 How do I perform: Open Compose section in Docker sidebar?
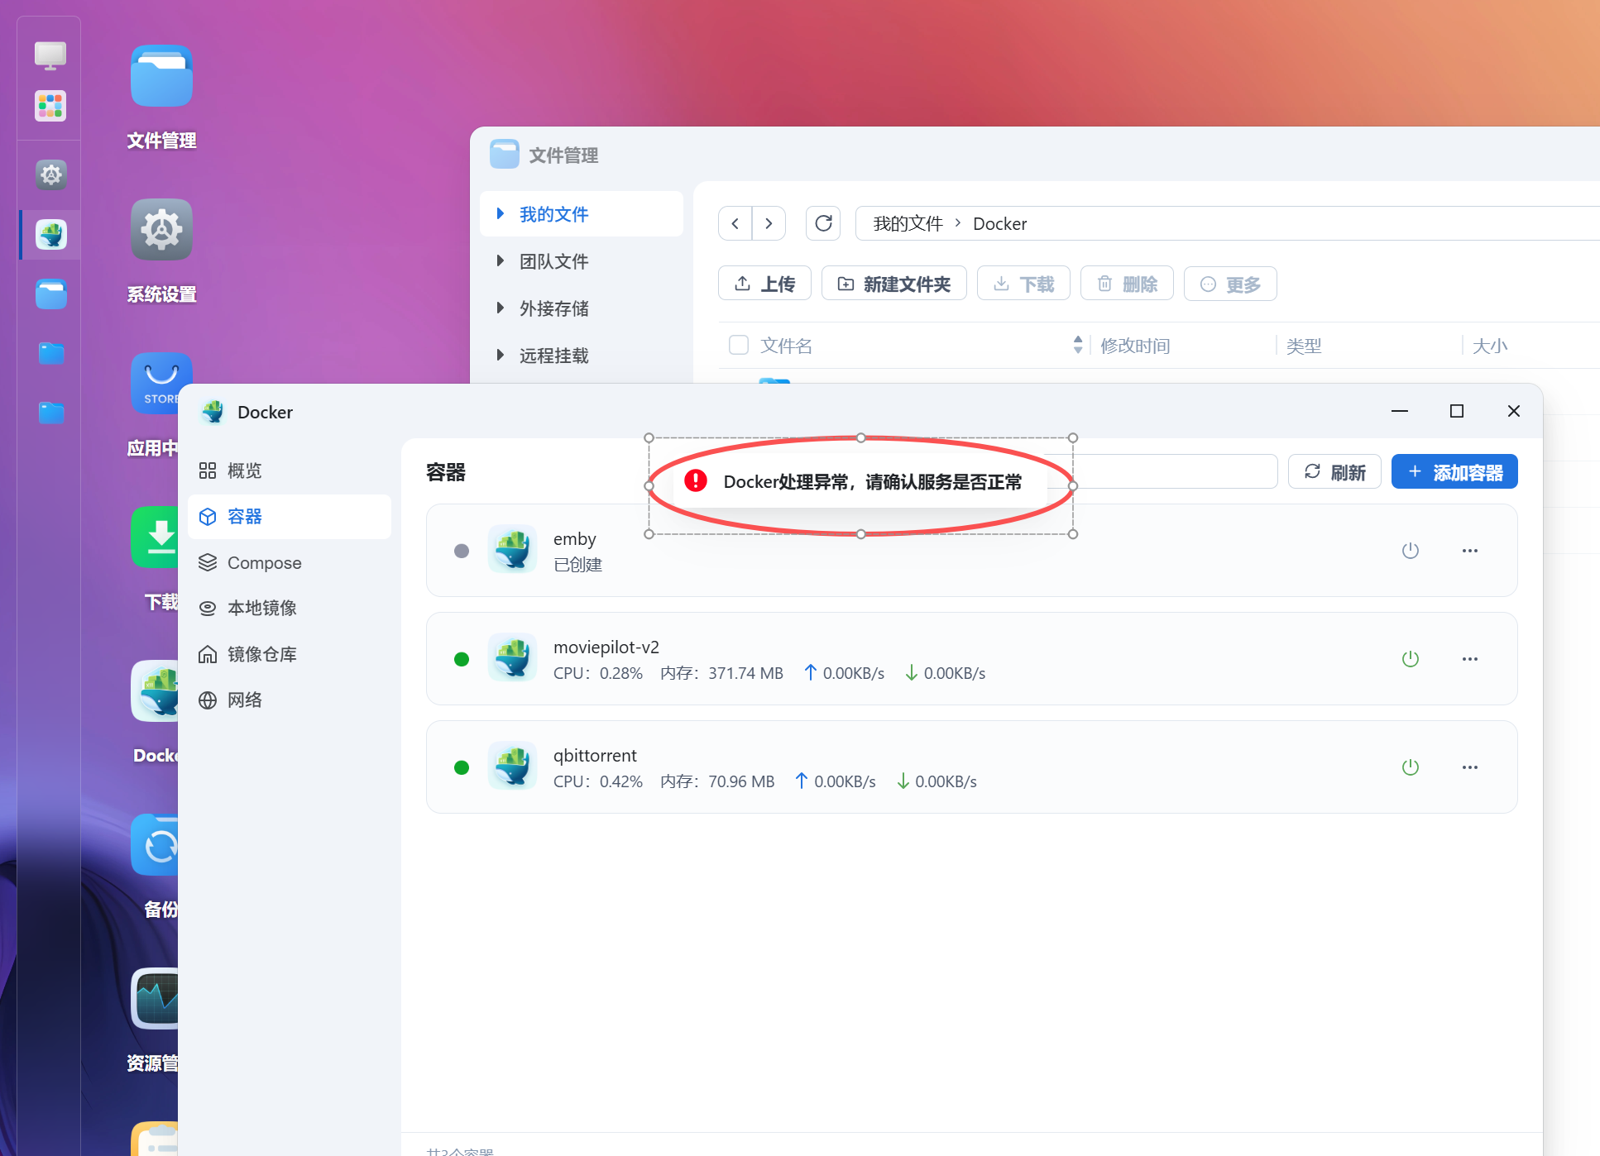pos(264,563)
